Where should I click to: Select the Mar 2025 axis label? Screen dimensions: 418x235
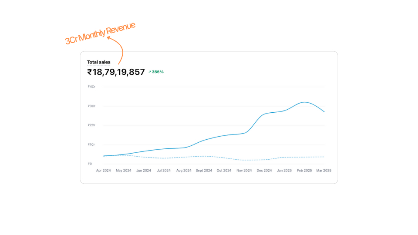(324, 171)
